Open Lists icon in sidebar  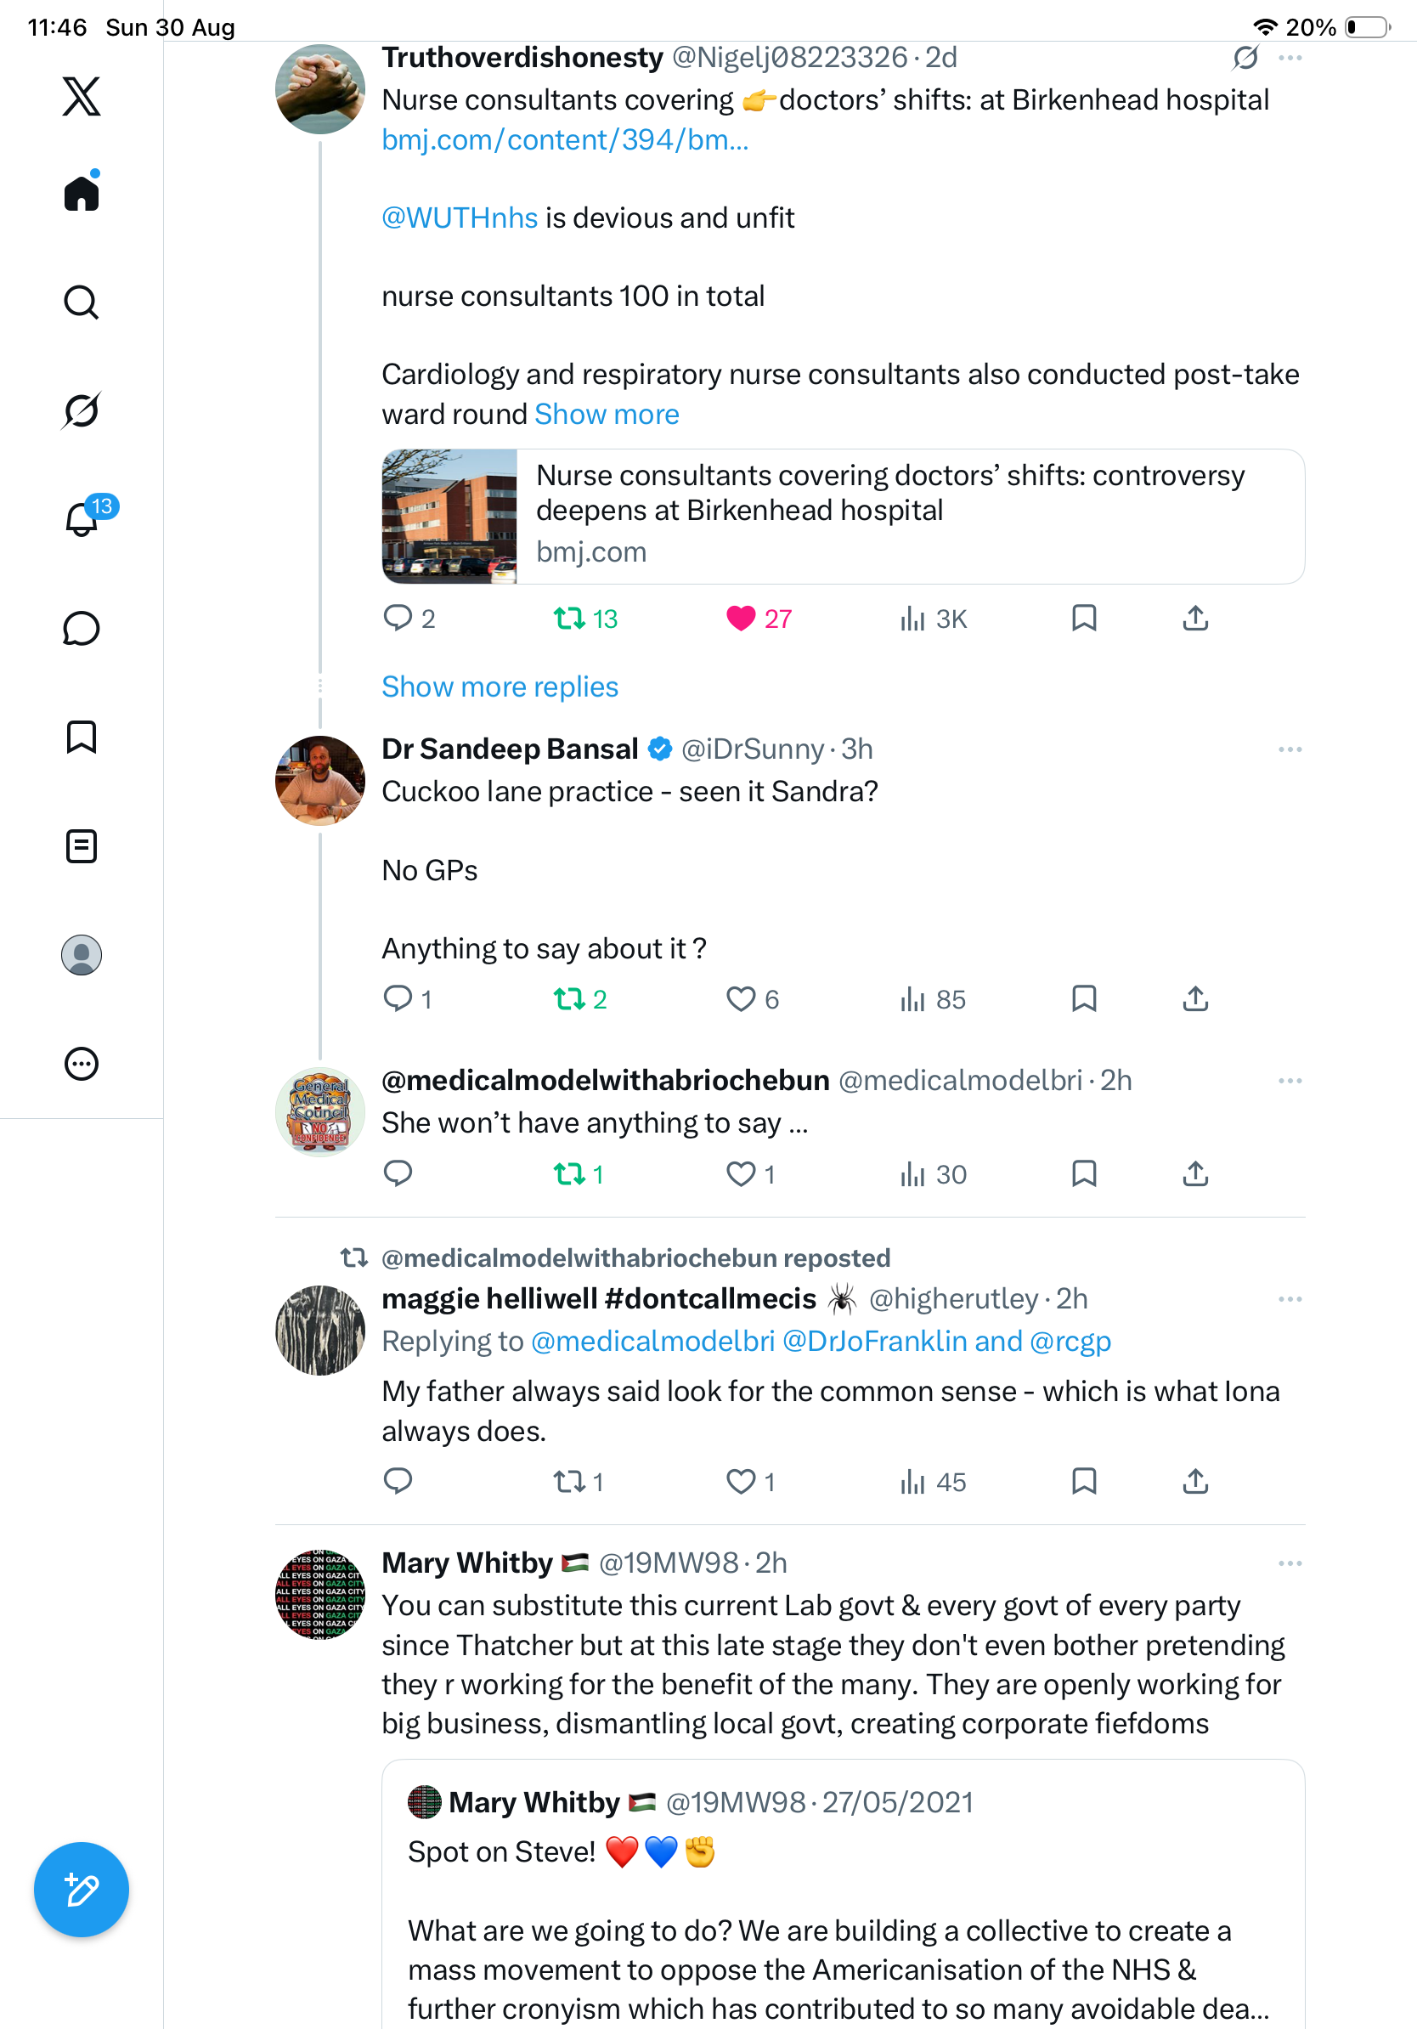pos(82,846)
